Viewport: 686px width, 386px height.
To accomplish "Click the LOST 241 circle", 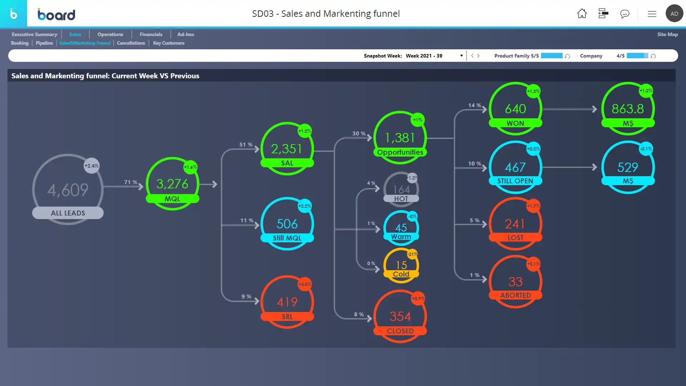I will (x=516, y=224).
